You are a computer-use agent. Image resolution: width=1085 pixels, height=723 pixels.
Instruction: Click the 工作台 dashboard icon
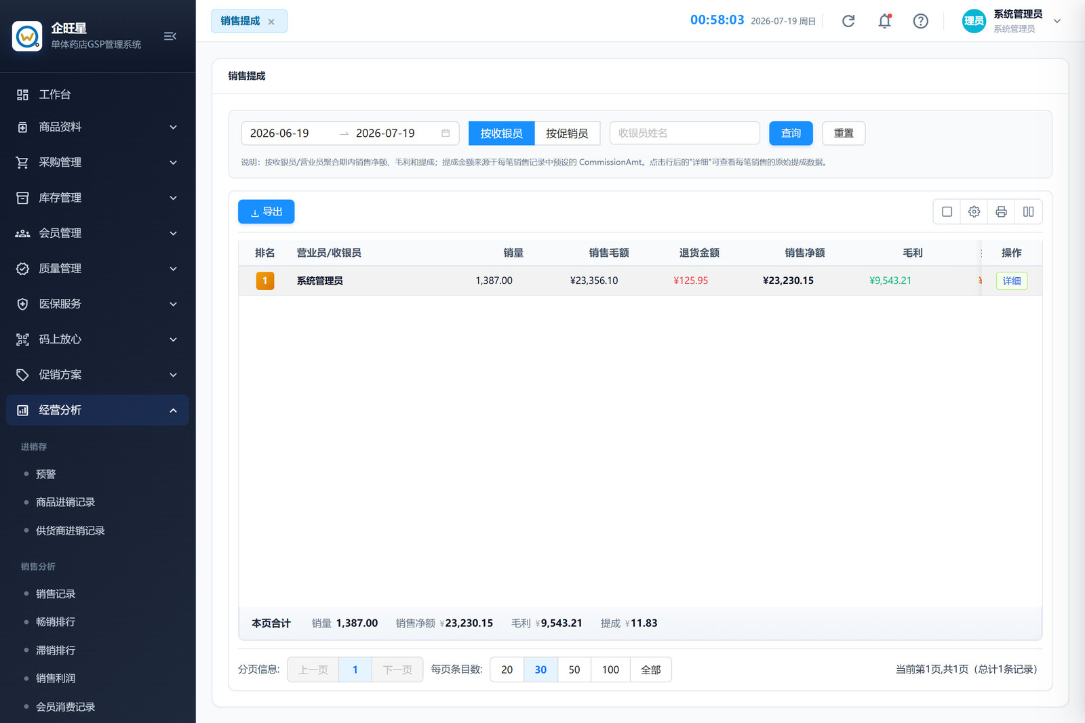click(x=22, y=95)
